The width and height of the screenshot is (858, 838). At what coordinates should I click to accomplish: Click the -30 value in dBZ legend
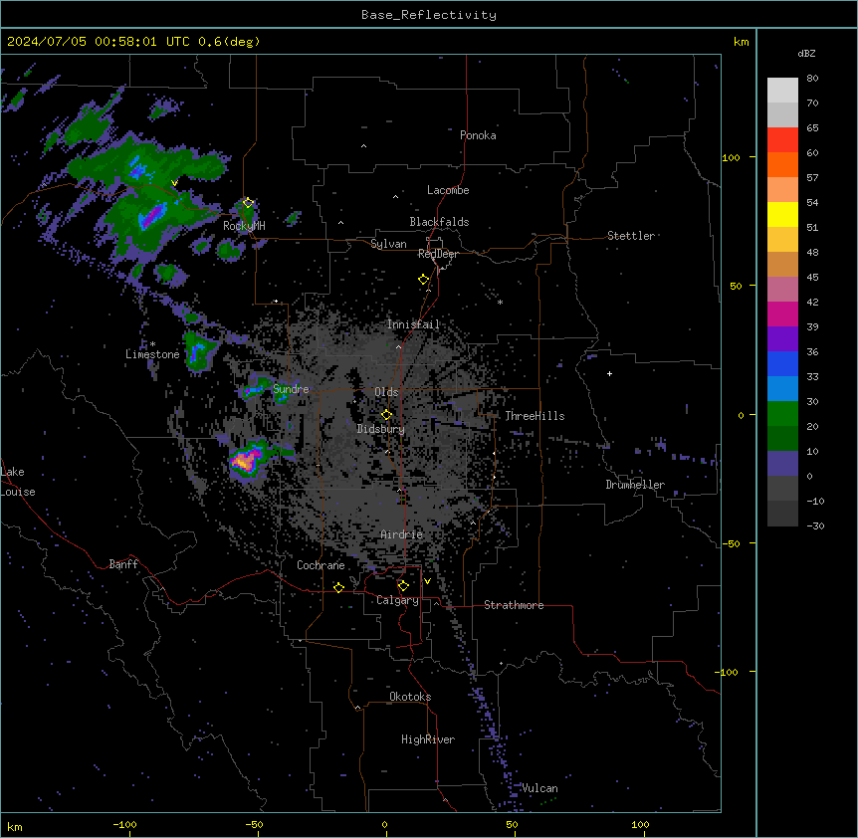(x=815, y=525)
